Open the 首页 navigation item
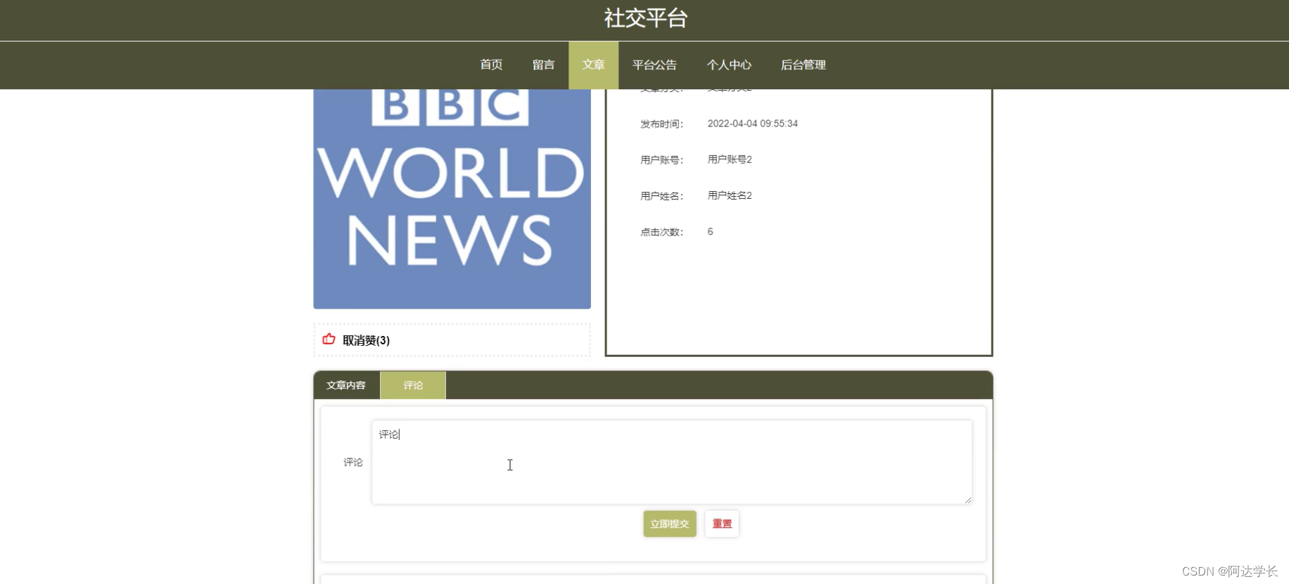The height and width of the screenshot is (584, 1289). [491, 65]
